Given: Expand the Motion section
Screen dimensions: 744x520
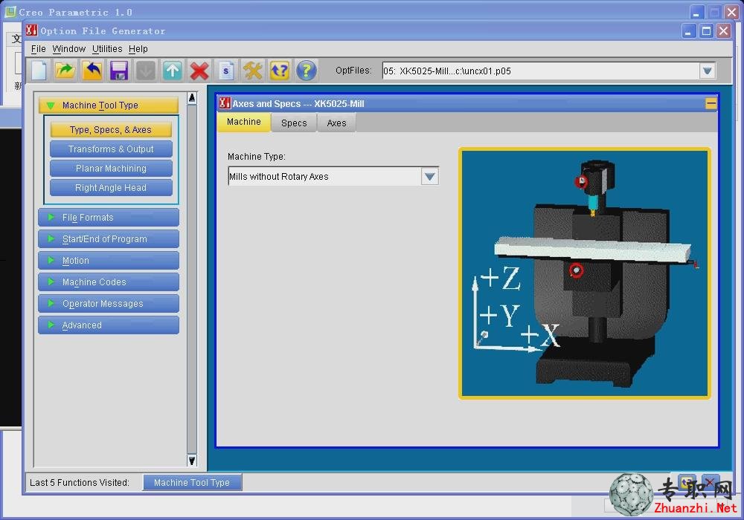Looking at the screenshot, I should (x=109, y=261).
